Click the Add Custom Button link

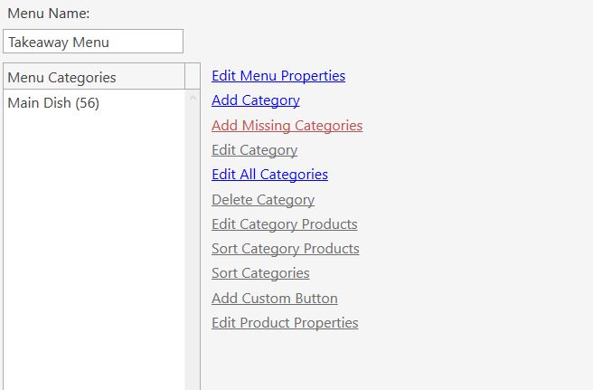[275, 299]
